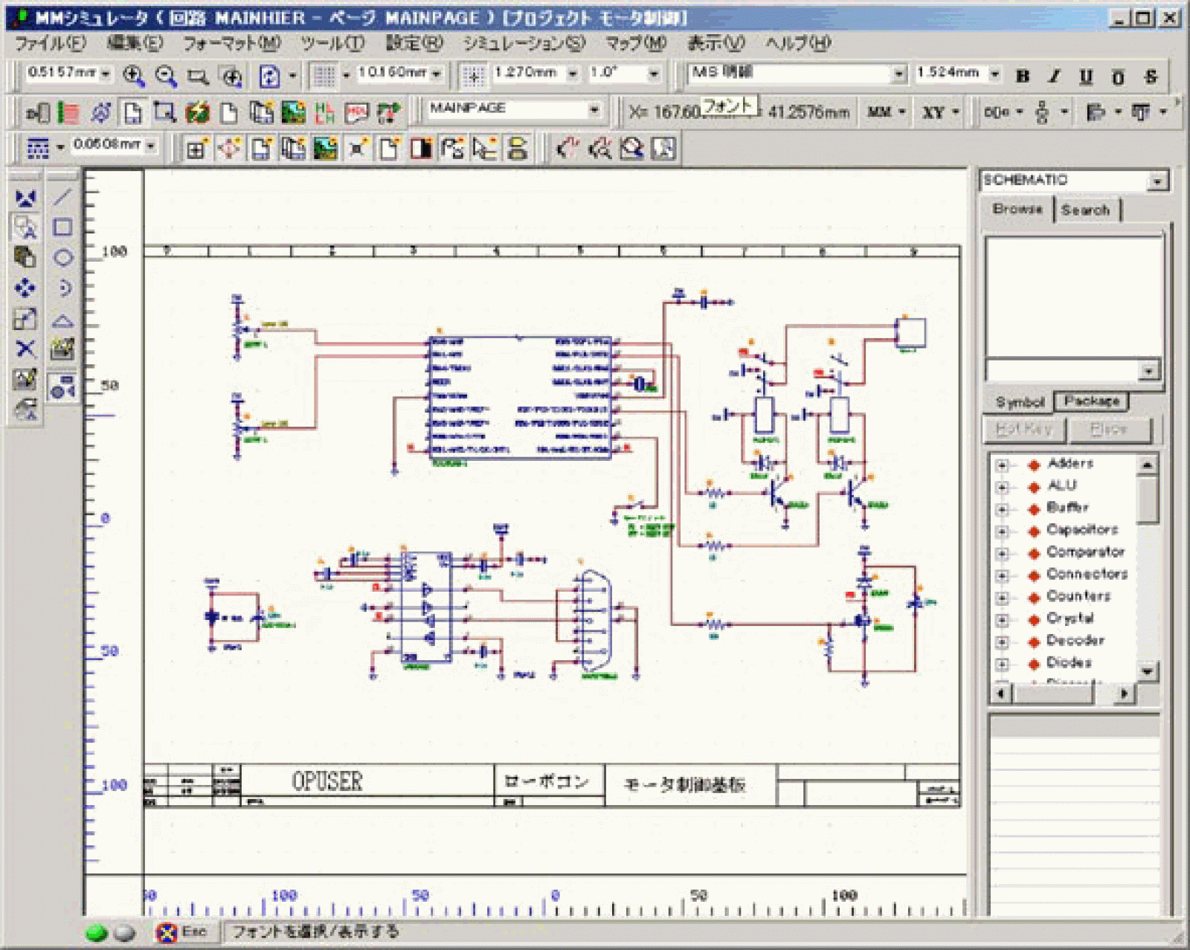Select the rectangle drawing tool
Screen dimensions: 1190x950
[x=62, y=227]
